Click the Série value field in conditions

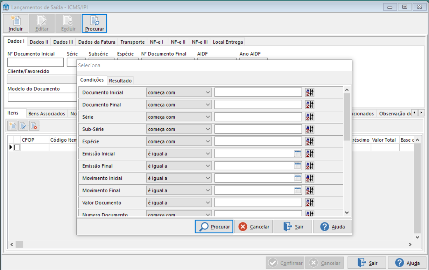[258, 117]
